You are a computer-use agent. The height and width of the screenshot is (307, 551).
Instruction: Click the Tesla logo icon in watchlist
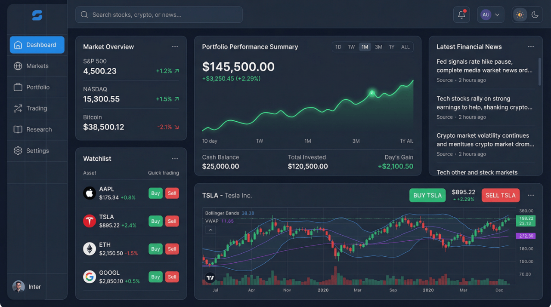[90, 221]
